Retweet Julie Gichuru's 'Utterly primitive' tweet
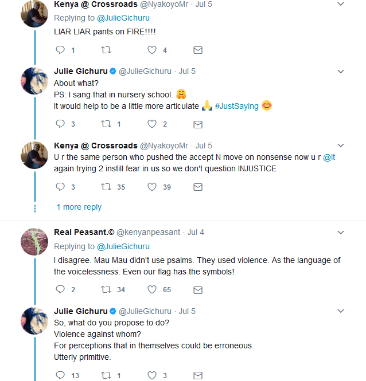This screenshot has height=381, width=366. click(106, 375)
